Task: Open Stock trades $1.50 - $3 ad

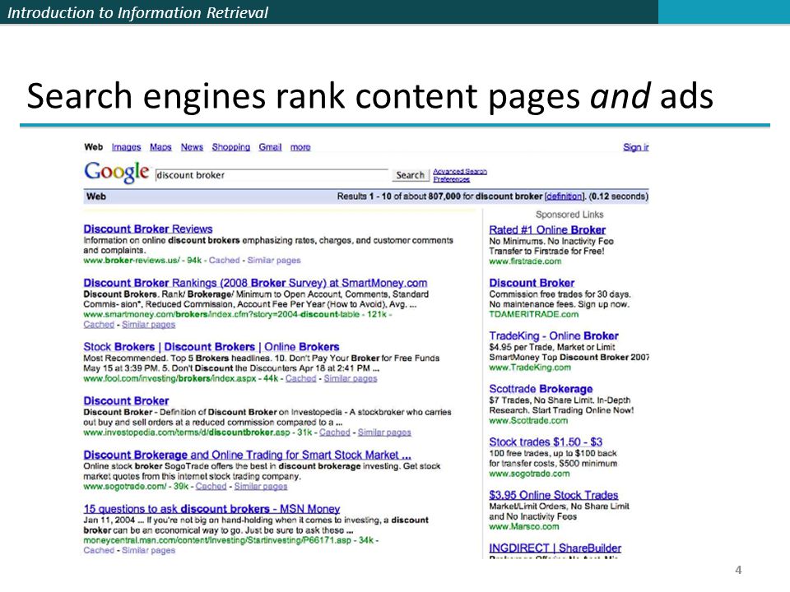Action: (x=546, y=442)
